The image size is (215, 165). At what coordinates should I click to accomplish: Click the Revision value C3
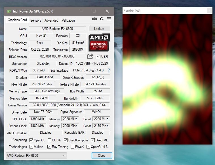pyautogui.click(x=78, y=36)
